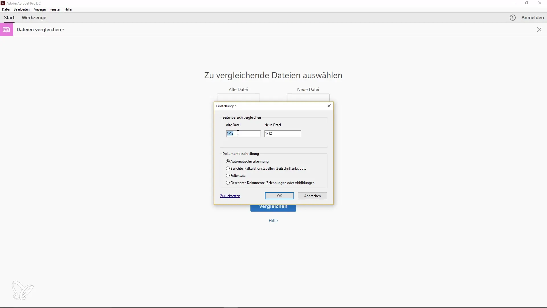Click the pink Compare Files tool icon

click(x=6, y=30)
